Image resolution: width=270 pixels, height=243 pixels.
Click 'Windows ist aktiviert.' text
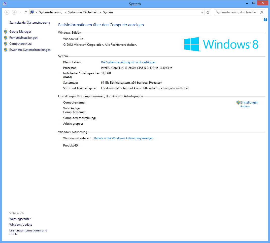77,138
